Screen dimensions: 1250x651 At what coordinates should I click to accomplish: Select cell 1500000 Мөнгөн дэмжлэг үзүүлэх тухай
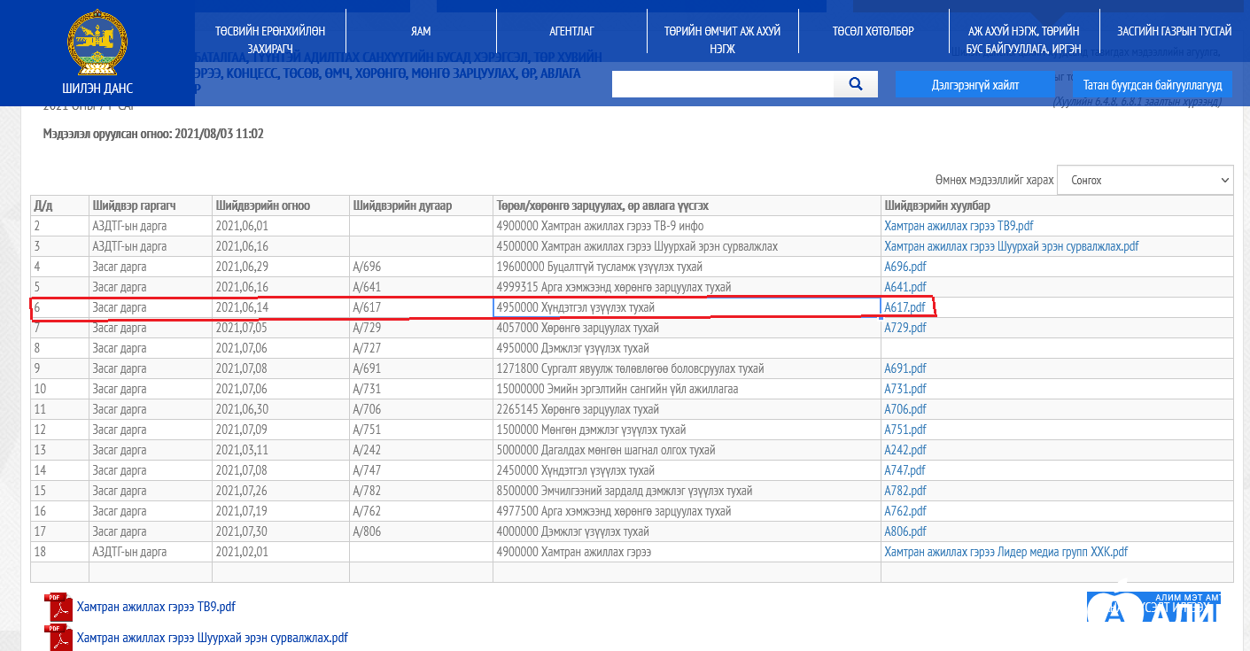[687, 430]
